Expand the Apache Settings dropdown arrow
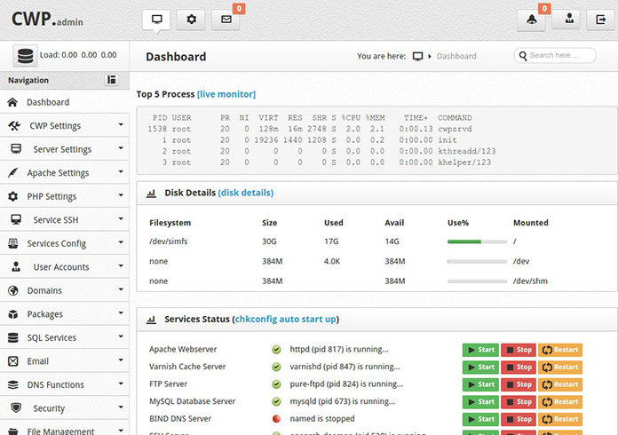The height and width of the screenshot is (435, 618). (121, 172)
